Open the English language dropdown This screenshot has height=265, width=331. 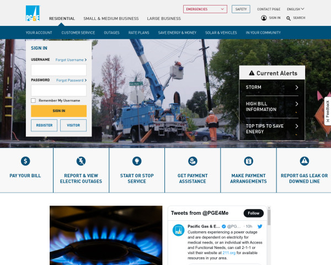point(295,9)
